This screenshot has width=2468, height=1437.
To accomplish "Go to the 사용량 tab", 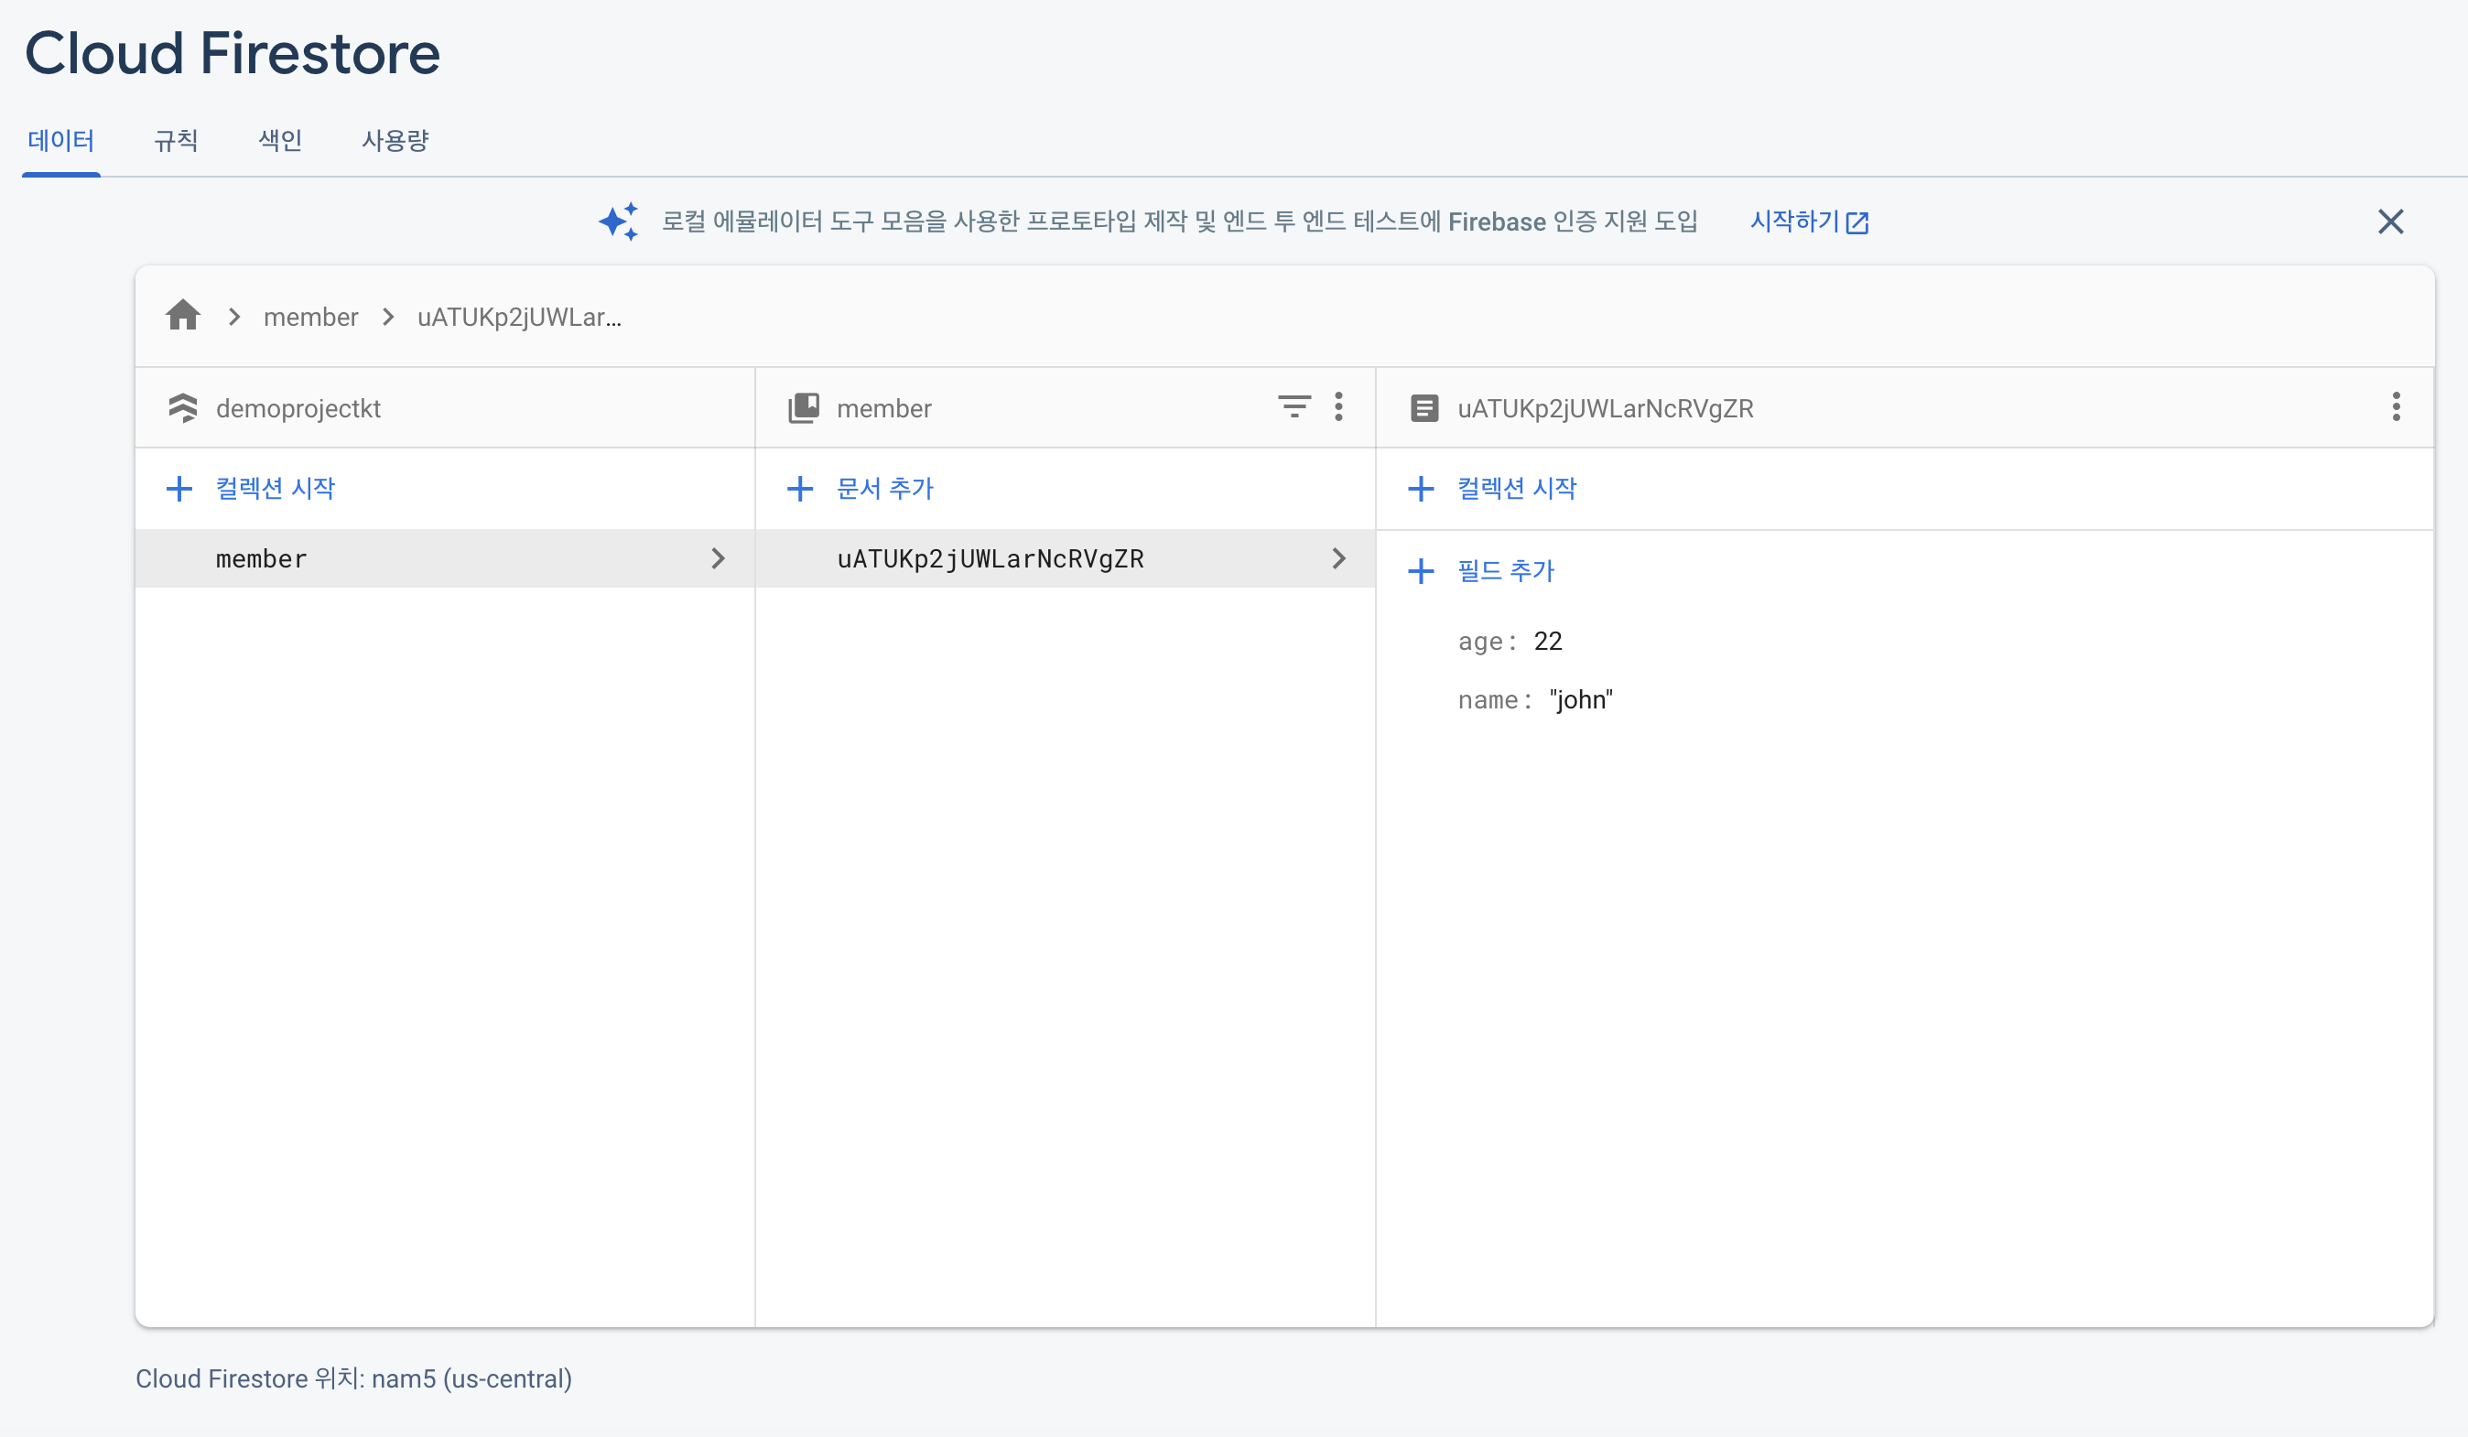I will [x=395, y=141].
